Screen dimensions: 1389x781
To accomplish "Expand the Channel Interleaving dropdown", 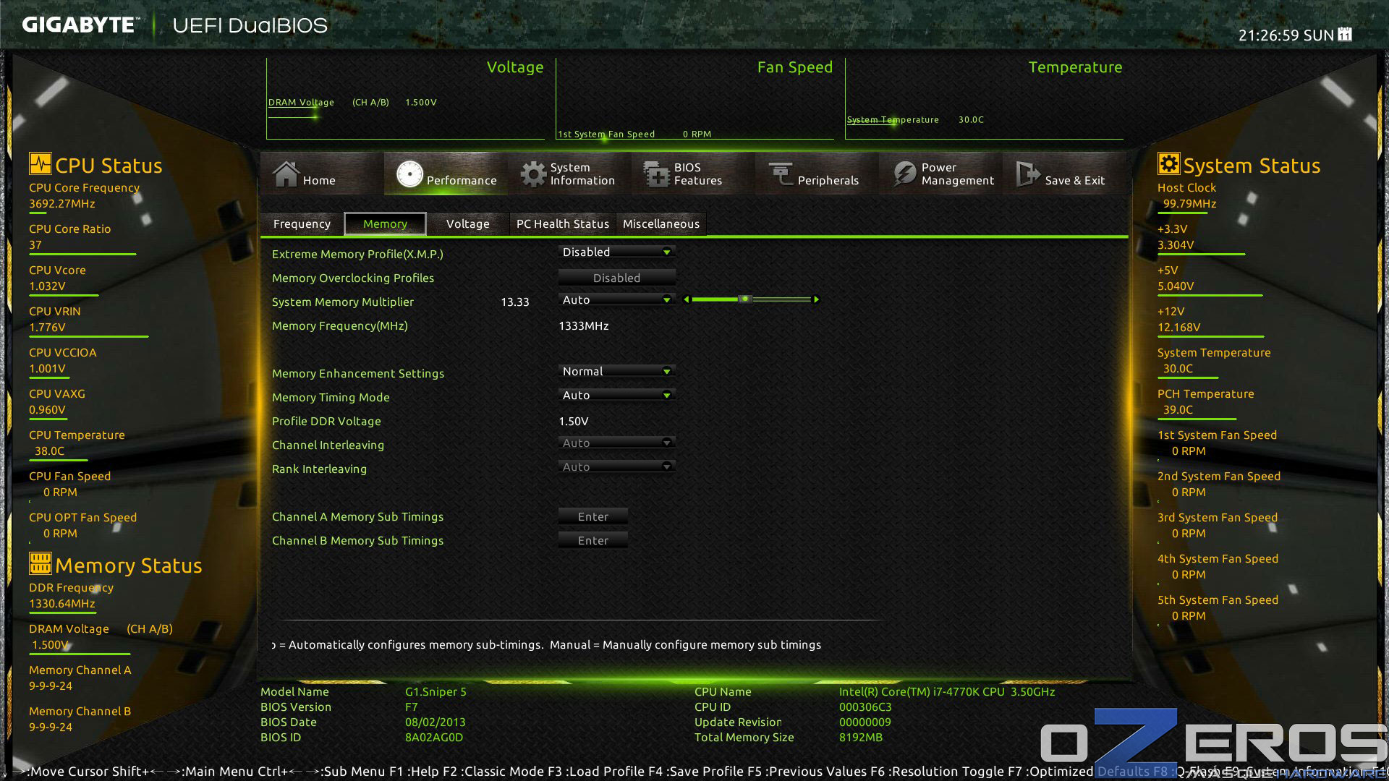I will pos(616,443).
